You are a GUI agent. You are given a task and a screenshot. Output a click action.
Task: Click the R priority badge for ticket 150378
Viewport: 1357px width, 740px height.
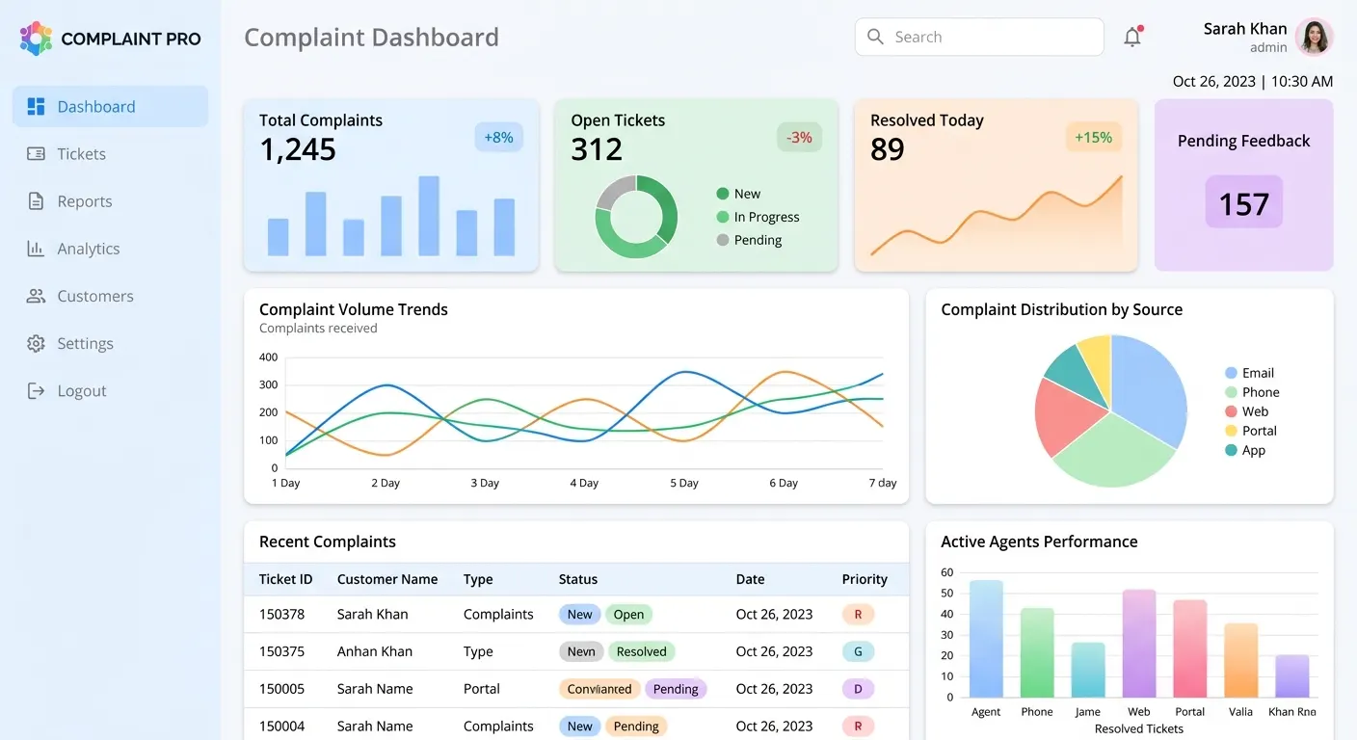tap(858, 614)
